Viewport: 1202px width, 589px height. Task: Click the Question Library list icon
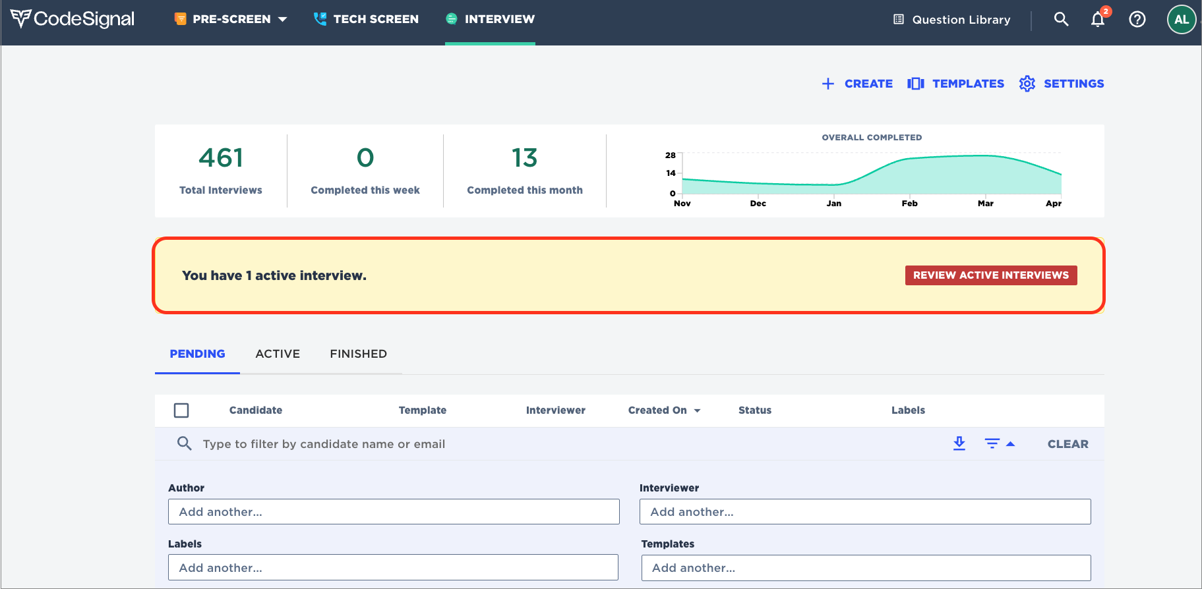899,19
